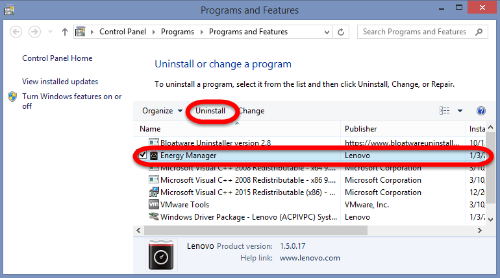500x278 pixels.
Task: Click the Bloatware Uninstaller row icon
Action: 154,143
